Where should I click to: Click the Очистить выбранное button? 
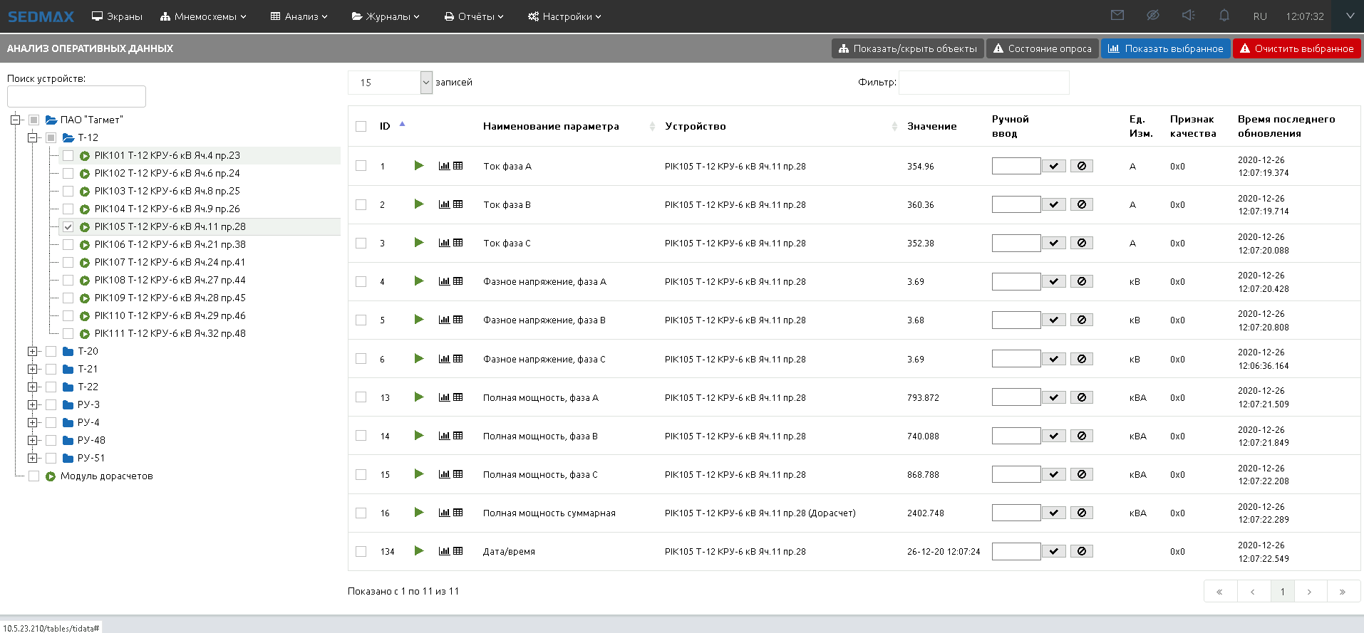point(1297,48)
